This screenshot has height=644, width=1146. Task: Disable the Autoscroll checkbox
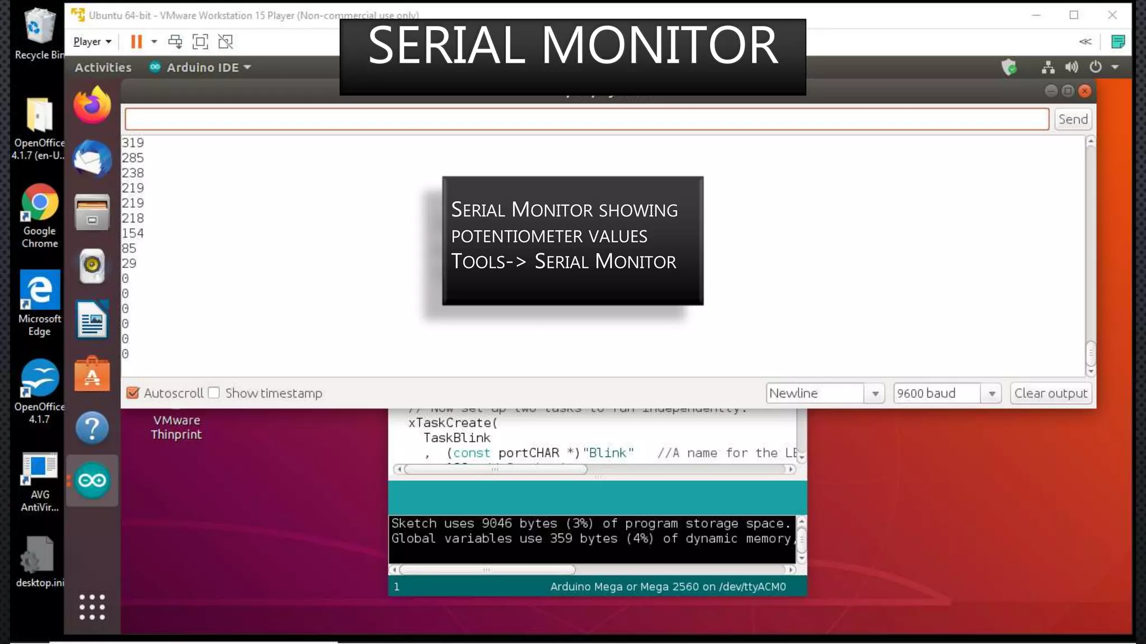click(x=133, y=393)
